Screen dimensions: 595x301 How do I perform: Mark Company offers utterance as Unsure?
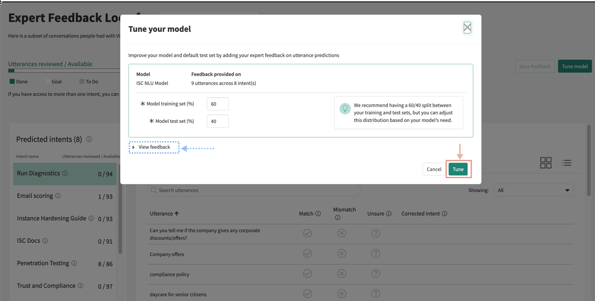(x=376, y=253)
